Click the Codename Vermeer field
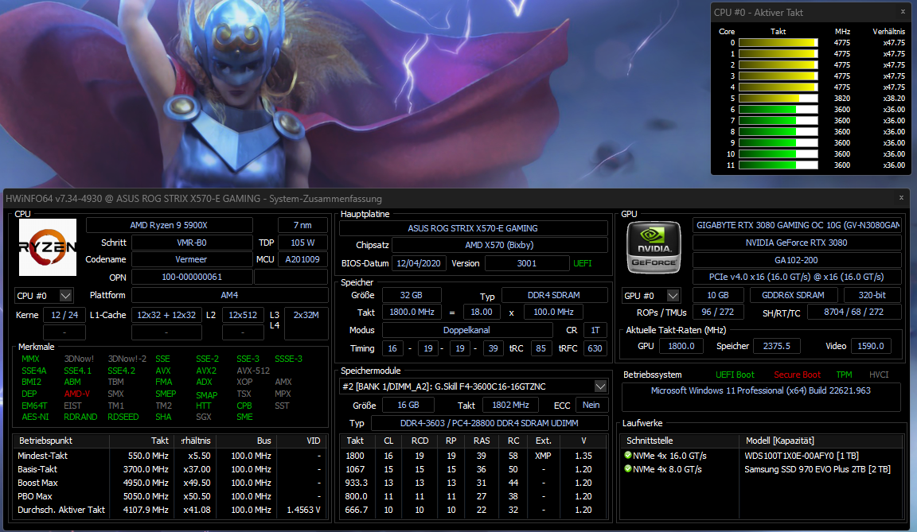 [x=191, y=259]
